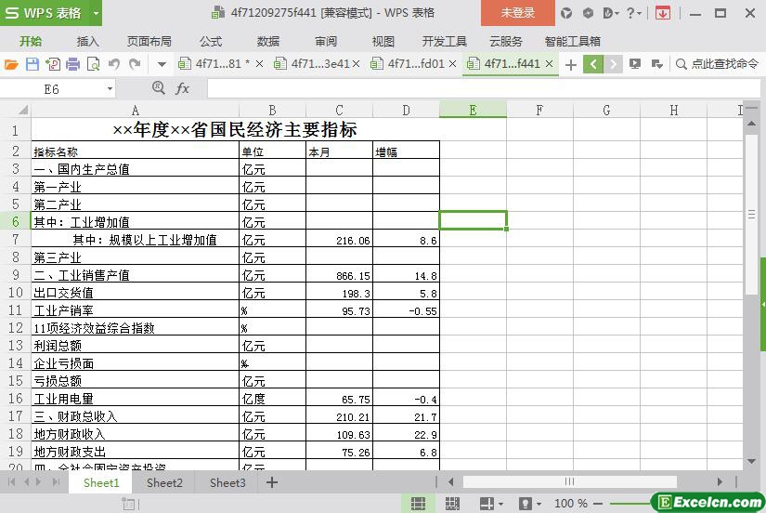Open the 视图 ribbon tab
The width and height of the screenshot is (766, 513).
click(x=383, y=42)
